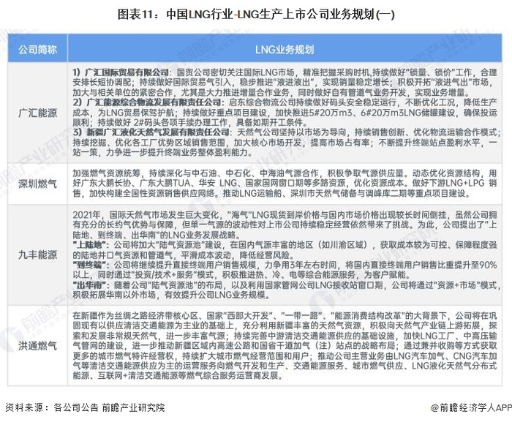This screenshot has width=512, height=422.
Task: Click the 九丰能源 company cell
Action: [x=37, y=255]
